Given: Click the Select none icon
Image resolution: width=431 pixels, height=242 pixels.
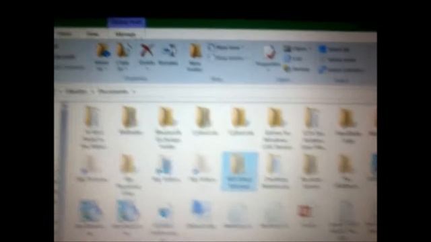Looking at the screenshot, I should click(323, 60).
